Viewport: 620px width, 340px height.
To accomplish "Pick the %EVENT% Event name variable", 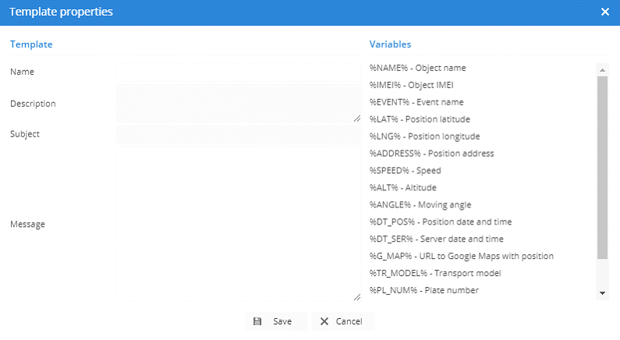I will pos(416,102).
